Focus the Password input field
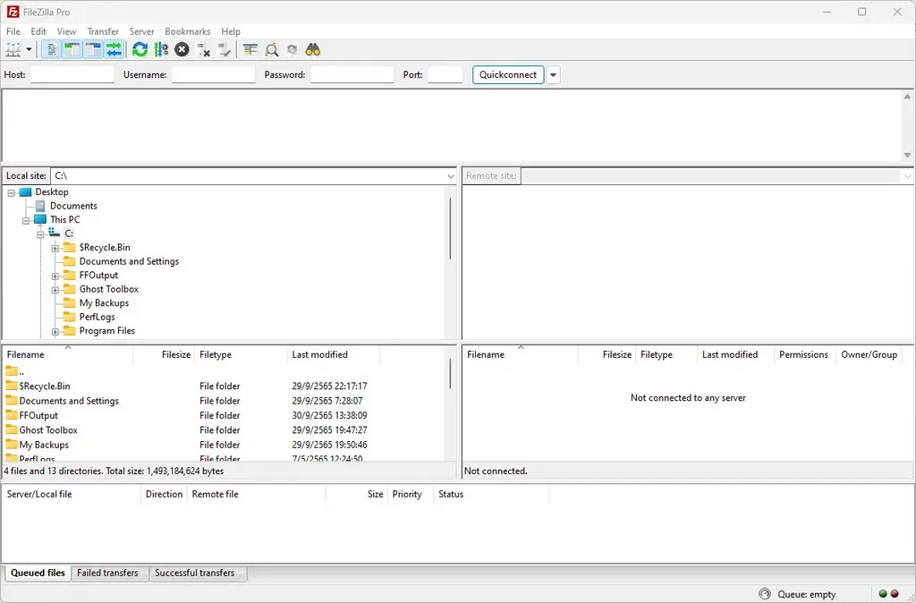 352,75
